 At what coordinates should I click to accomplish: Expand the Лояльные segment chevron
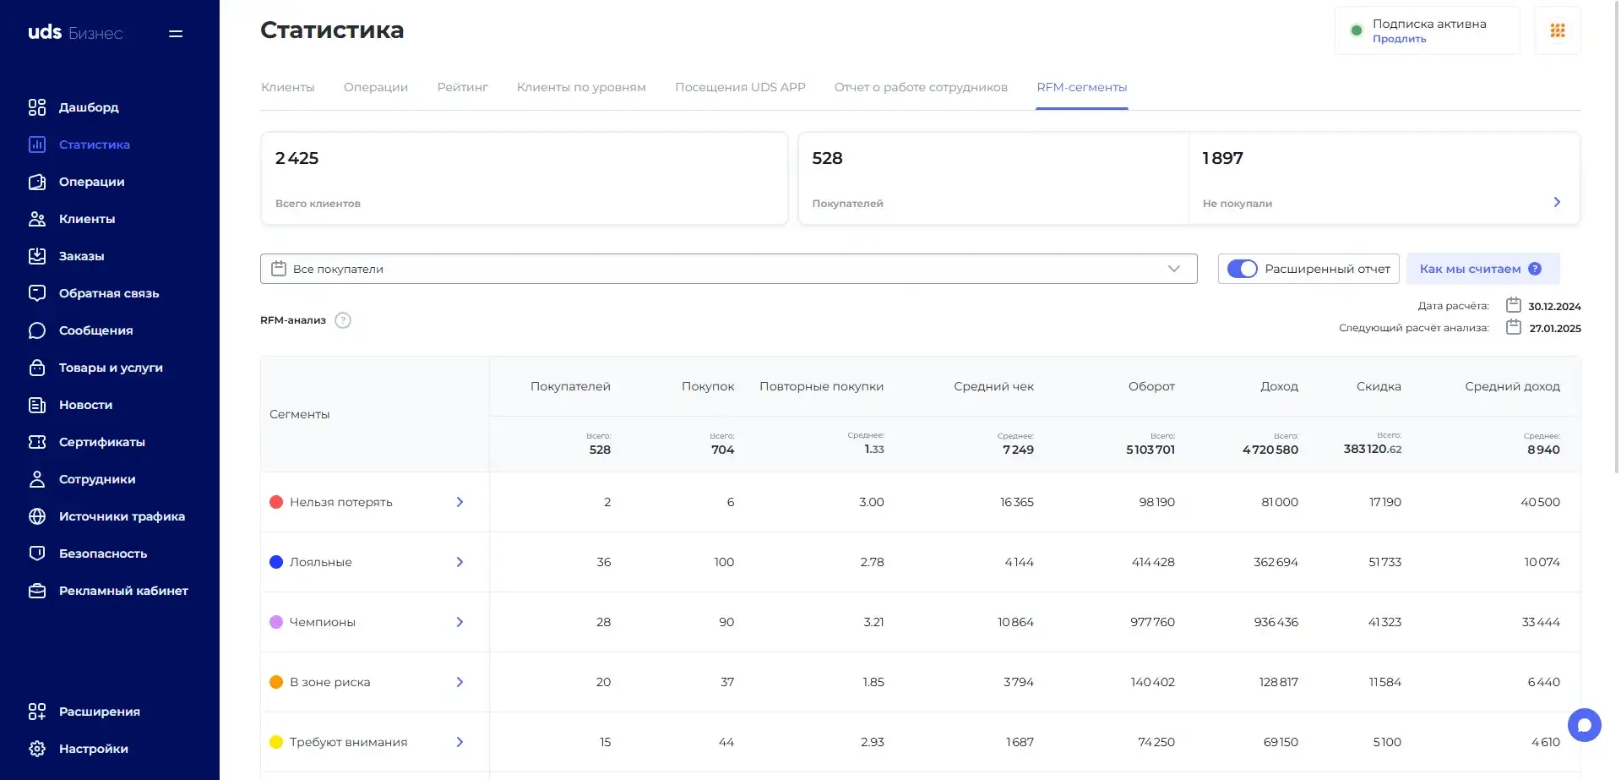[460, 562]
